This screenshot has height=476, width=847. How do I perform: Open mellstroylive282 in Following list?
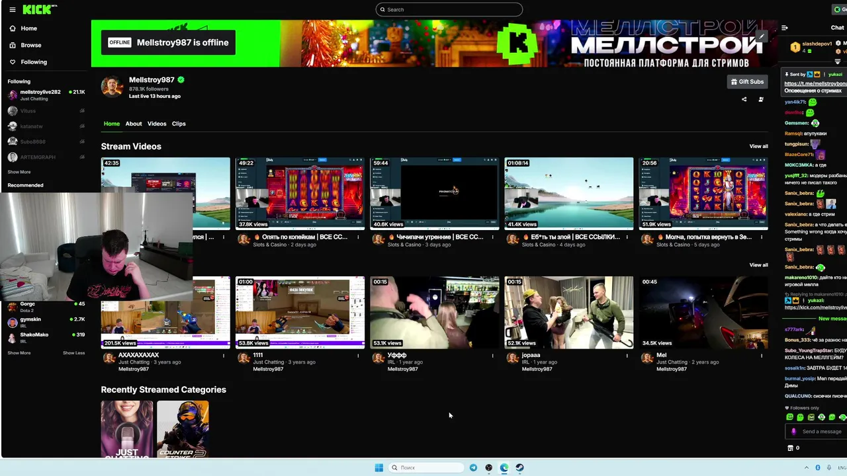click(x=46, y=95)
